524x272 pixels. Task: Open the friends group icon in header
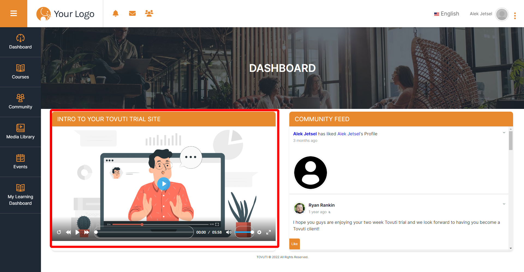coord(149,13)
